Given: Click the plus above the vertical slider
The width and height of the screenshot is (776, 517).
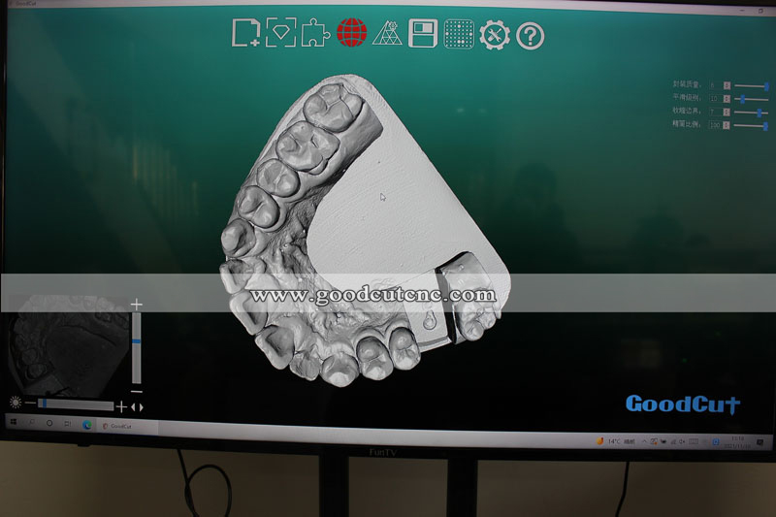Looking at the screenshot, I should (x=137, y=305).
